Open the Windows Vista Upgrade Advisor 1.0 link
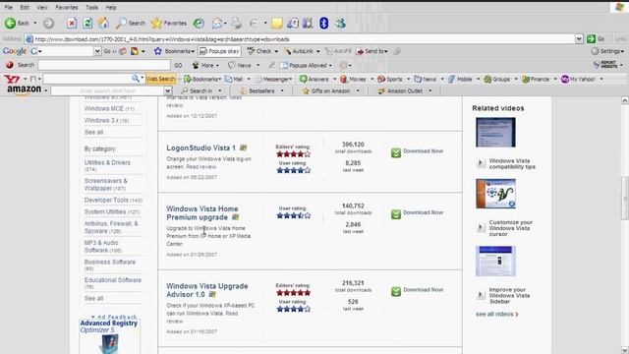 point(206,290)
